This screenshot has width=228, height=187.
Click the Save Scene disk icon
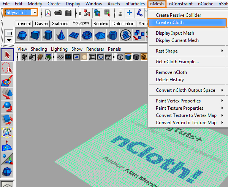(68, 13)
